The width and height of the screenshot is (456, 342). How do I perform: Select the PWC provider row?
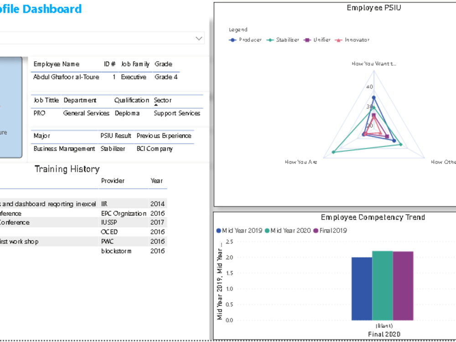tap(107, 242)
